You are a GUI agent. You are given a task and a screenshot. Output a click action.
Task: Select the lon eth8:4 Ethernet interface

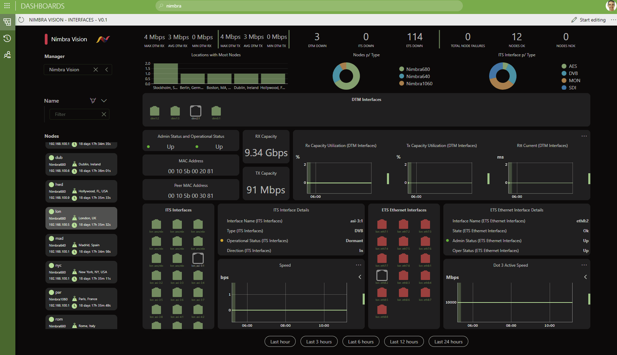pyautogui.click(x=425, y=276)
